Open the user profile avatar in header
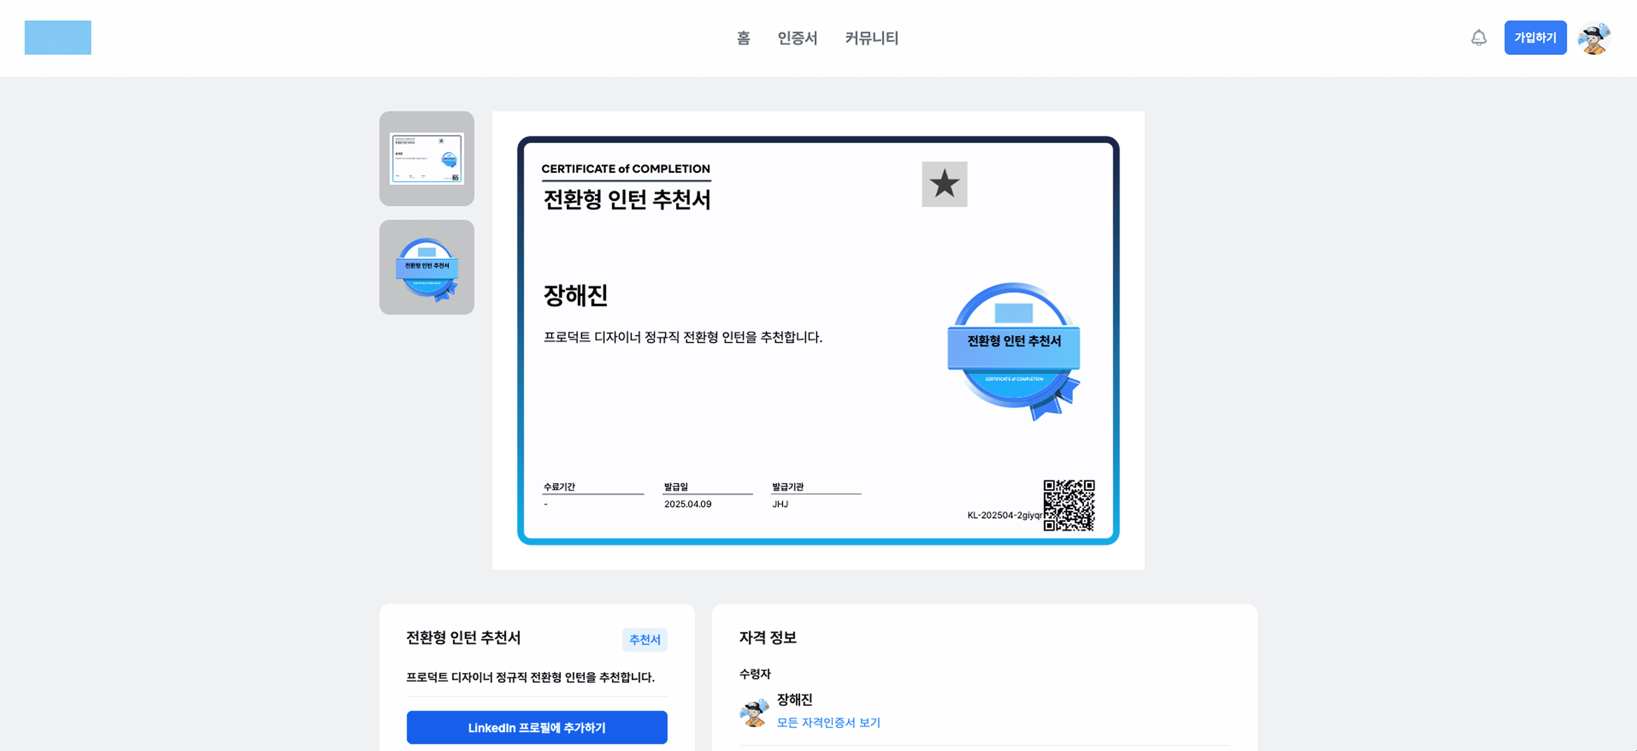The width and height of the screenshot is (1637, 751). pyautogui.click(x=1594, y=38)
